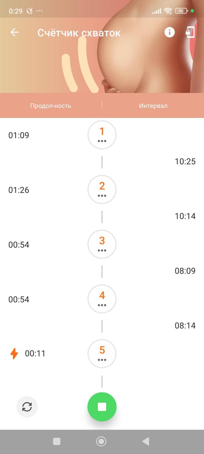Image resolution: width=204 pixels, height=454 pixels.
Task: Stop contraction with green square button
Action: (x=102, y=407)
